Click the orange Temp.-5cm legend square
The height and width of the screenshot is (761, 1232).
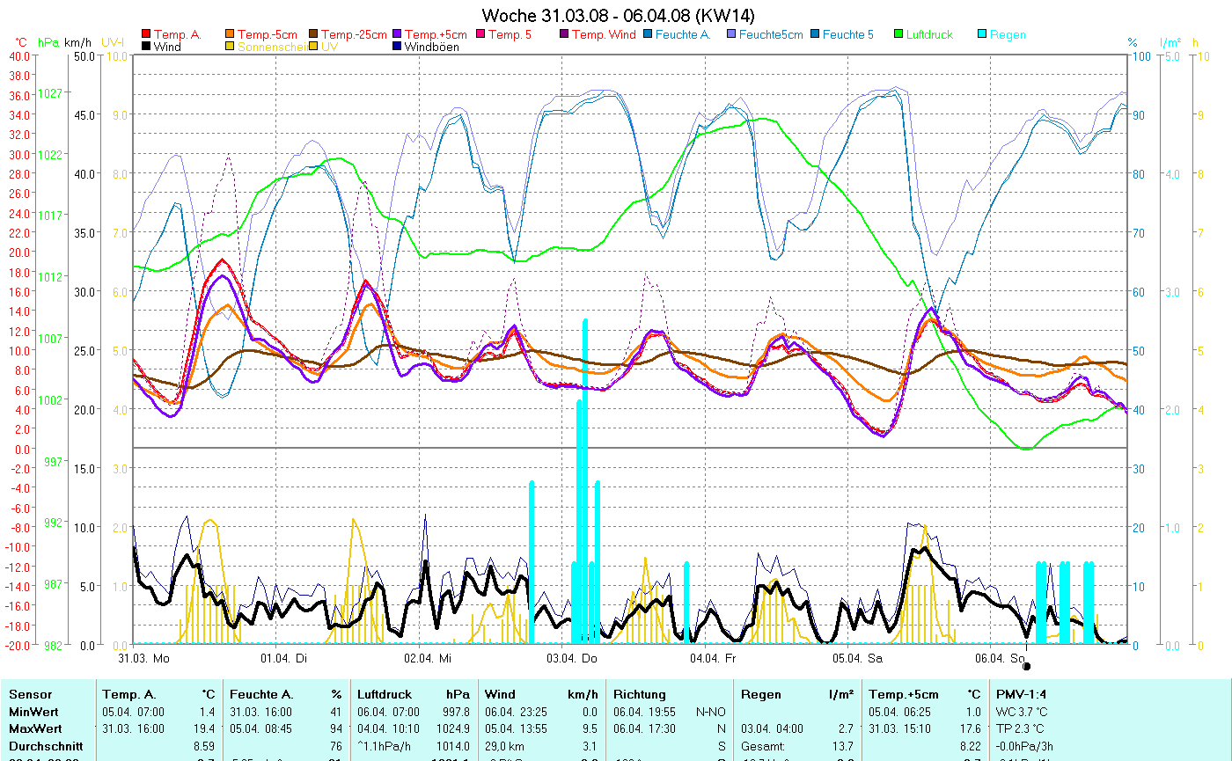pos(231,35)
